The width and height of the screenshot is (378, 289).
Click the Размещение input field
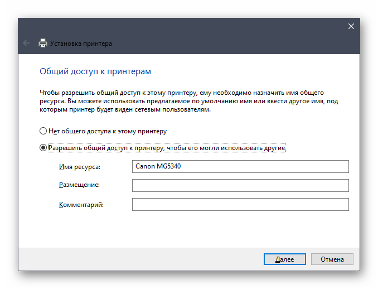240,185
